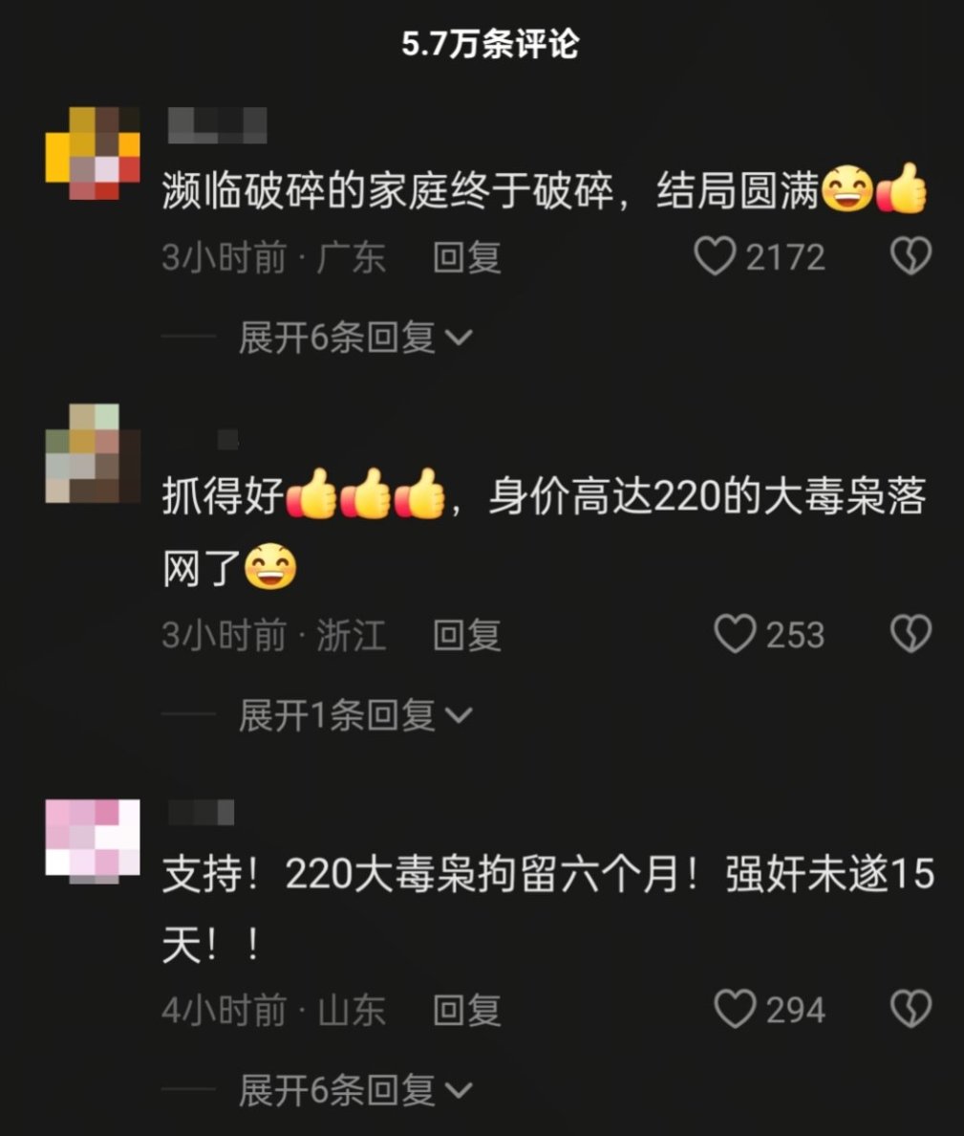Reply to the Shandong comment
The height and width of the screenshot is (1136, 964).
[467, 1010]
